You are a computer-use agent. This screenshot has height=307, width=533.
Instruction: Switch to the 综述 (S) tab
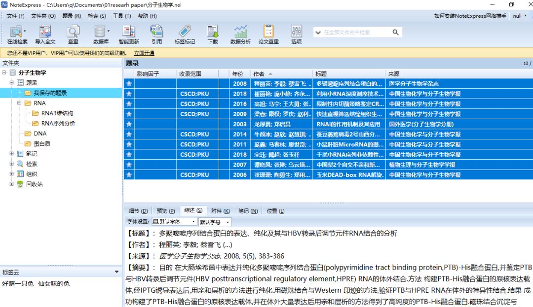(x=193, y=210)
